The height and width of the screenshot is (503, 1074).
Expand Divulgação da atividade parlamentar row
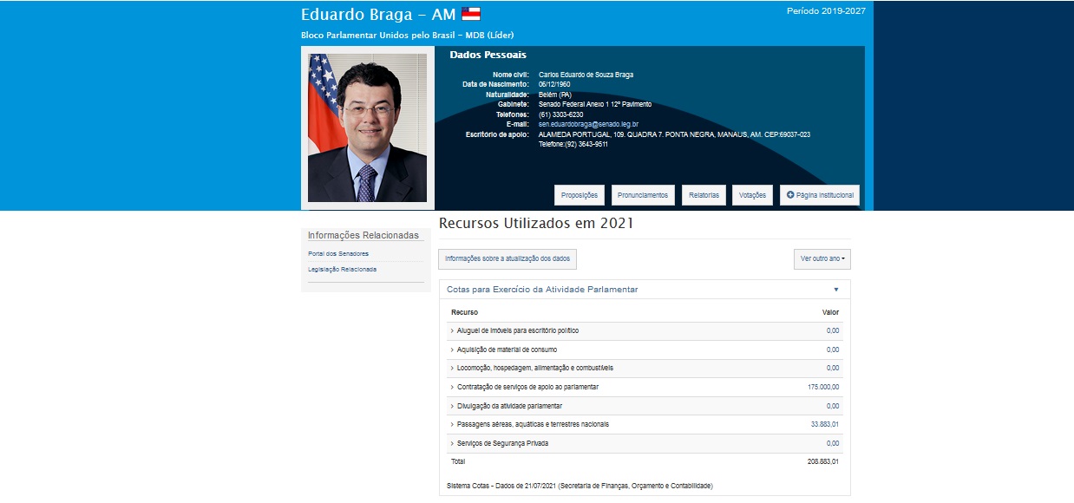pos(509,406)
